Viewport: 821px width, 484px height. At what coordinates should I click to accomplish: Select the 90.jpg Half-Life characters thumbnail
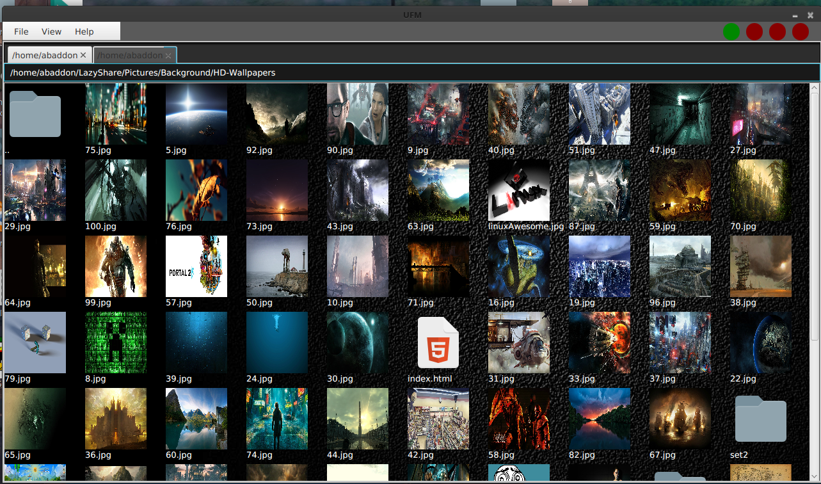358,114
